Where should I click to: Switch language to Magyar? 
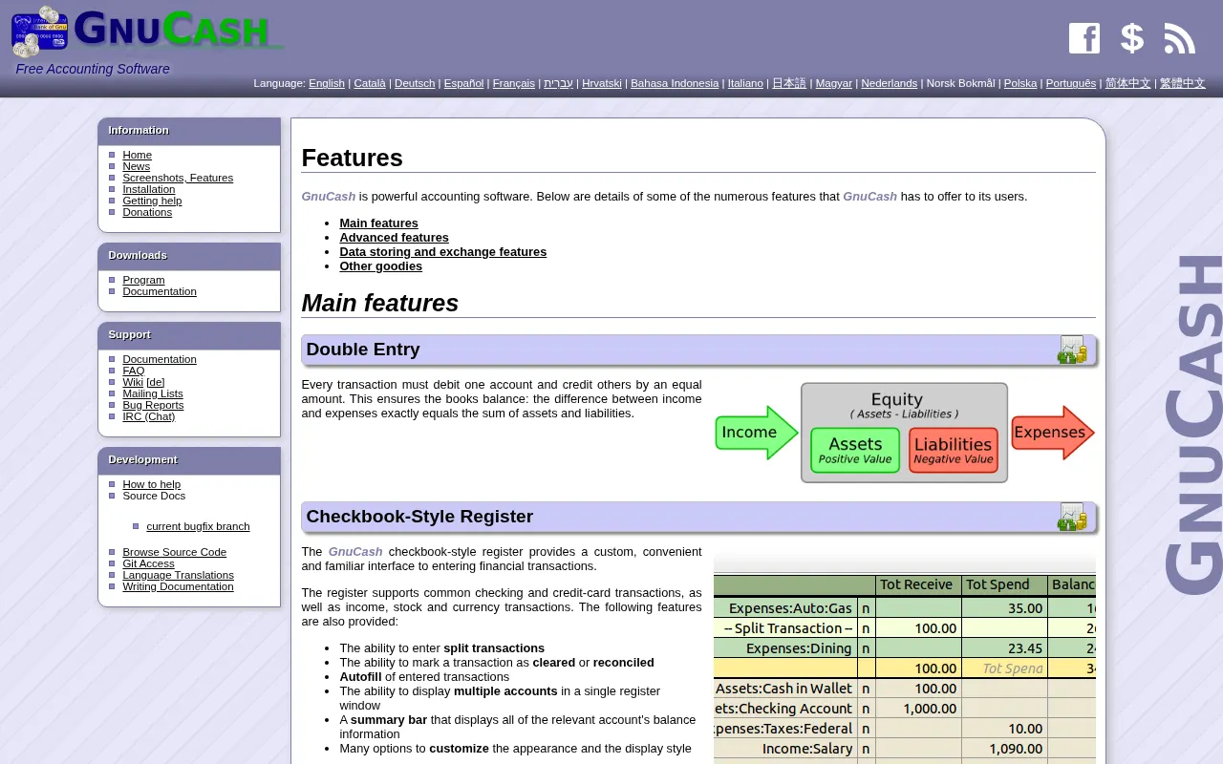coord(834,84)
